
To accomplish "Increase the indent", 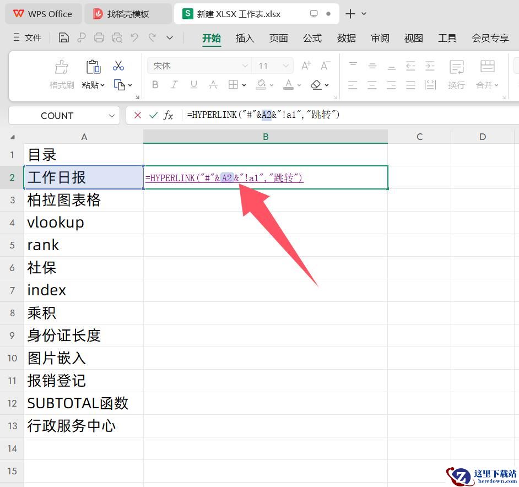I will click(x=430, y=66).
